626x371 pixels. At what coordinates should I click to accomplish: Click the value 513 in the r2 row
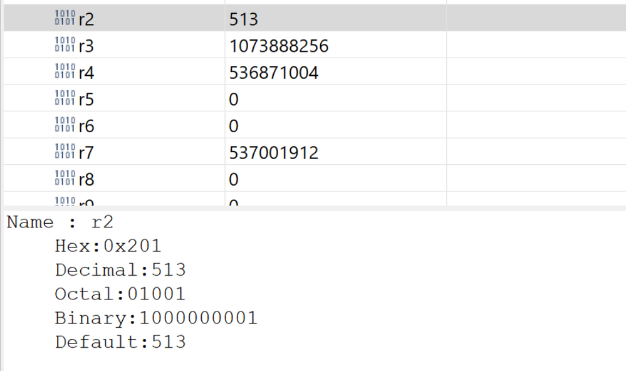click(x=244, y=19)
